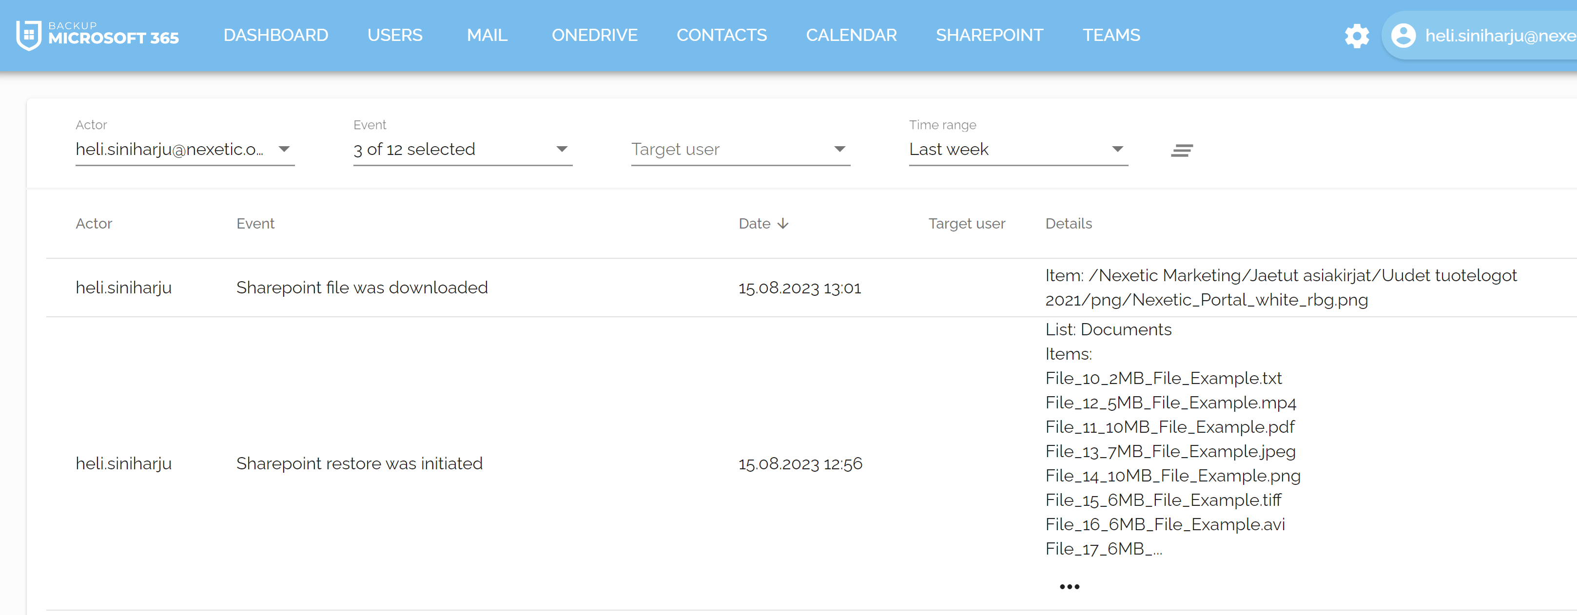Image resolution: width=1577 pixels, height=615 pixels.
Task: Open the TEAMS section
Action: (x=1111, y=36)
